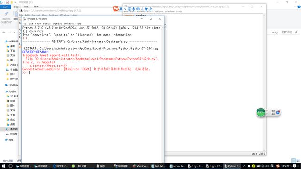Image resolution: width=301 pixels, height=169 pixels.
Task: Click the 'RESTART: C:/Users/Administrator/Desktop/d.py' line
Action: click(89, 42)
